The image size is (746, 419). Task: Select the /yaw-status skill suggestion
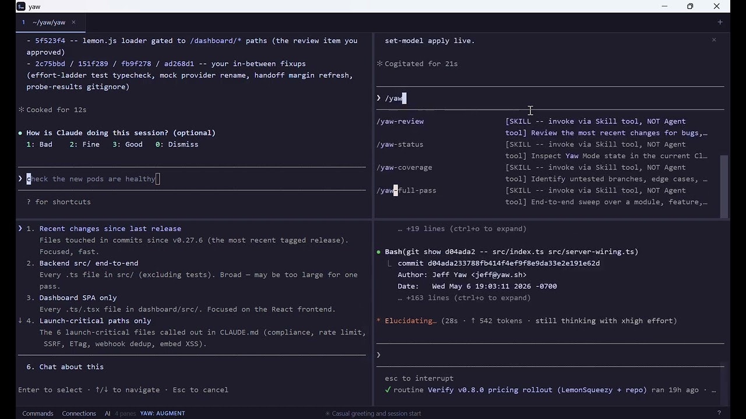pos(542,150)
